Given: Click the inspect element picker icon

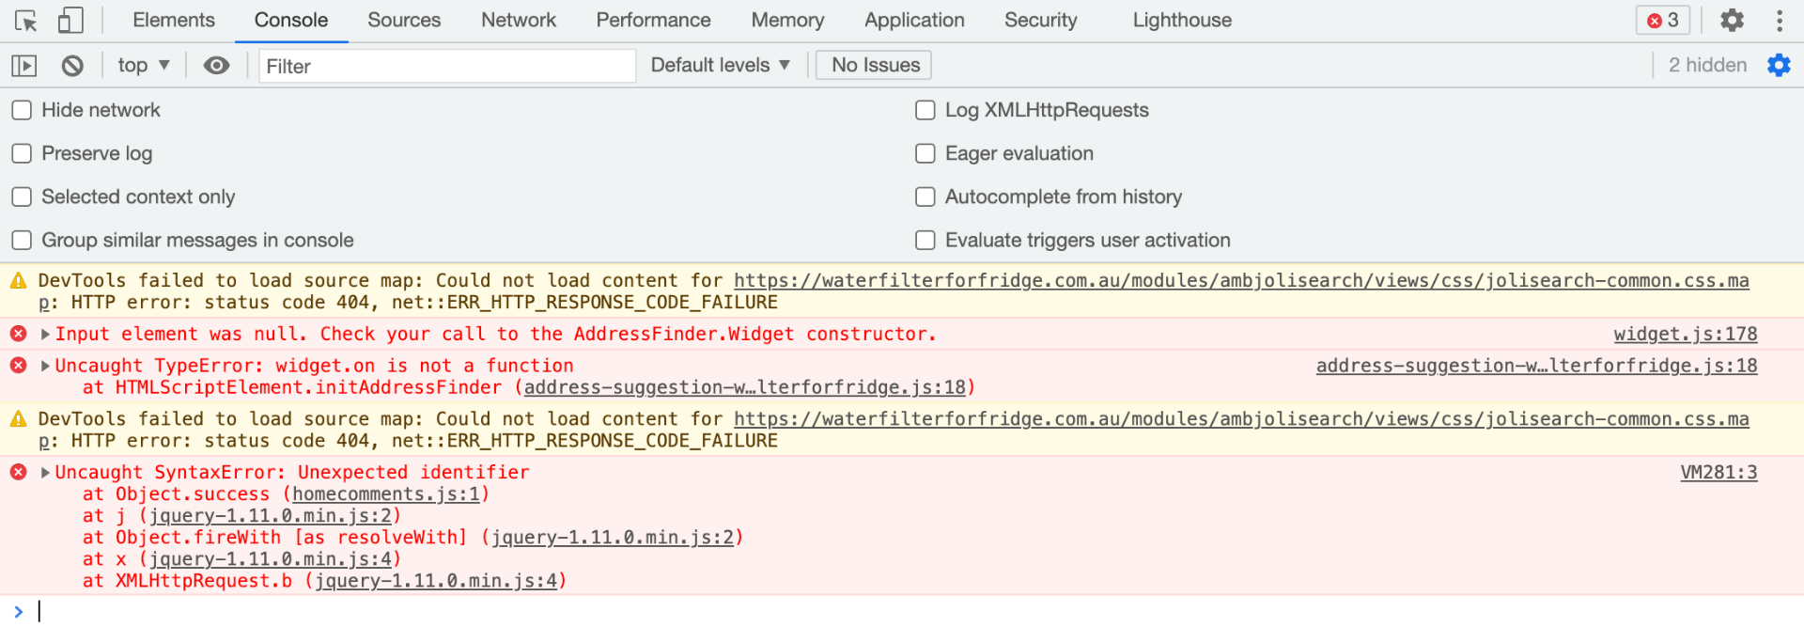Looking at the screenshot, I should (26, 20).
